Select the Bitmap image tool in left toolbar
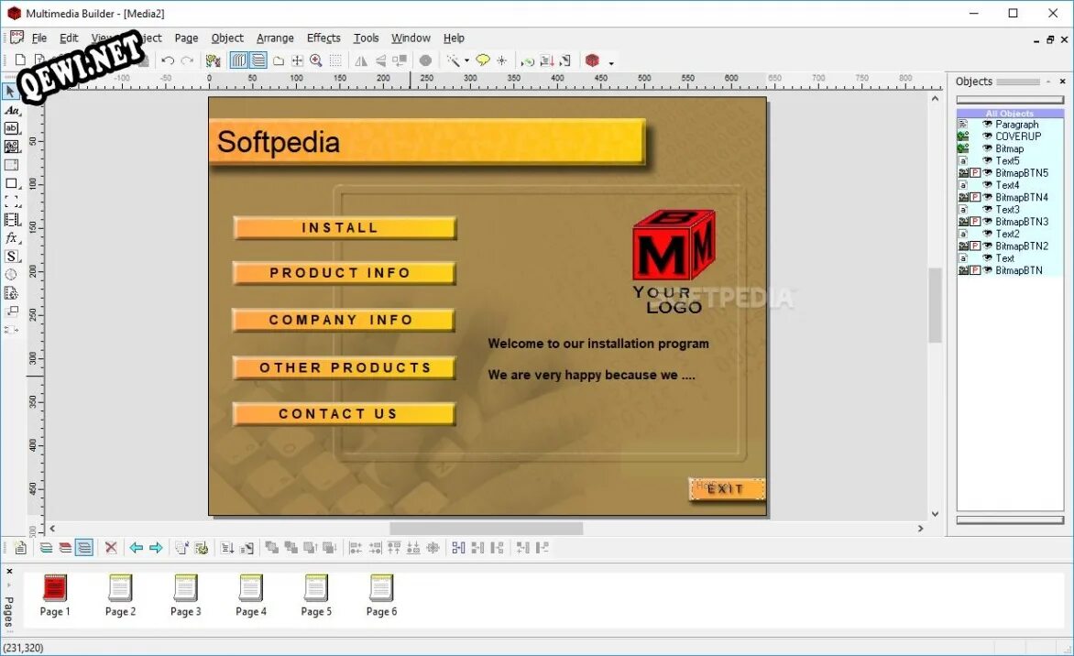 [x=12, y=147]
